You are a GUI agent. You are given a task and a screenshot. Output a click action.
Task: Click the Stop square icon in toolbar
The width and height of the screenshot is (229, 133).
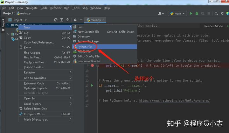(209, 13)
